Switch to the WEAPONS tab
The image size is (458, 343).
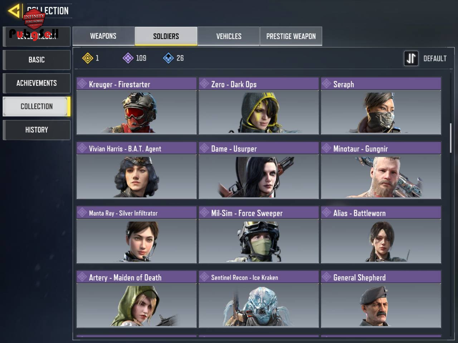coord(103,36)
